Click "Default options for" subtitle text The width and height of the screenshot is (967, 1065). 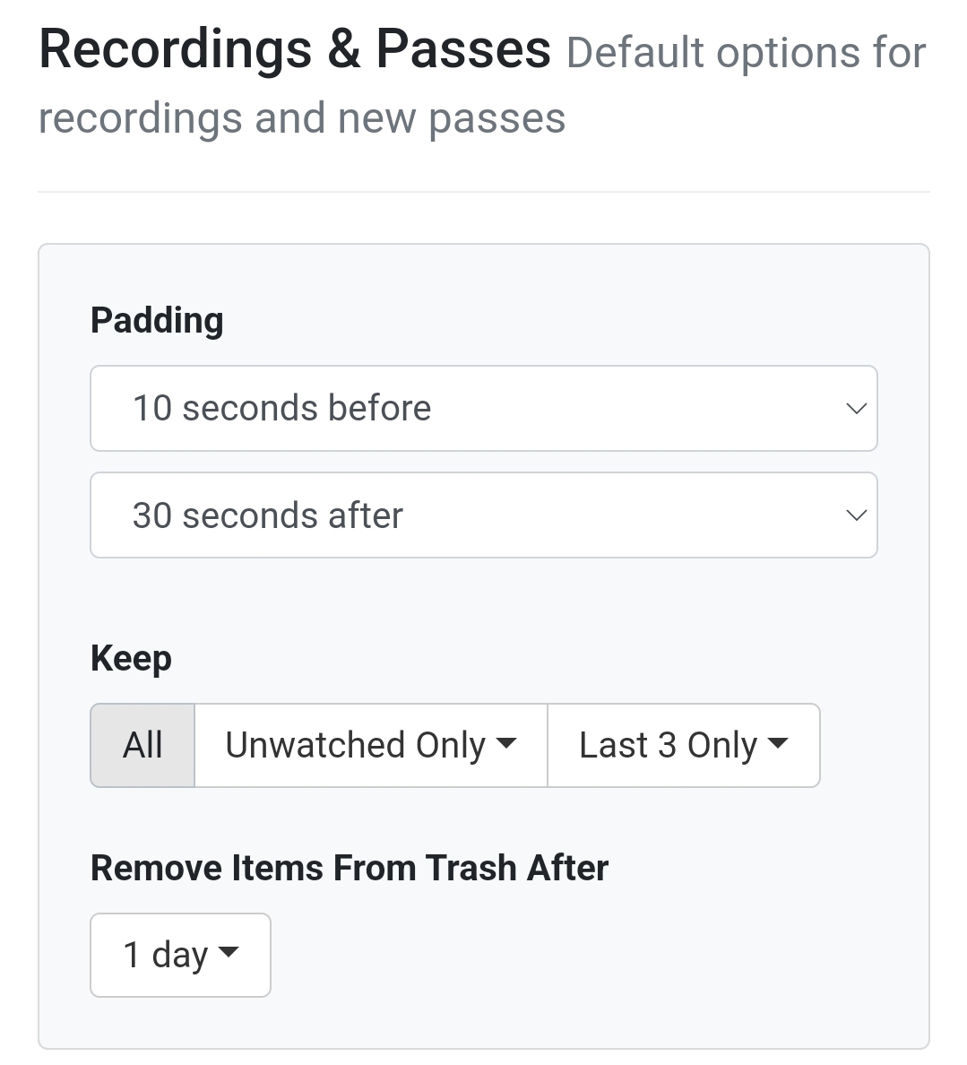tap(746, 53)
